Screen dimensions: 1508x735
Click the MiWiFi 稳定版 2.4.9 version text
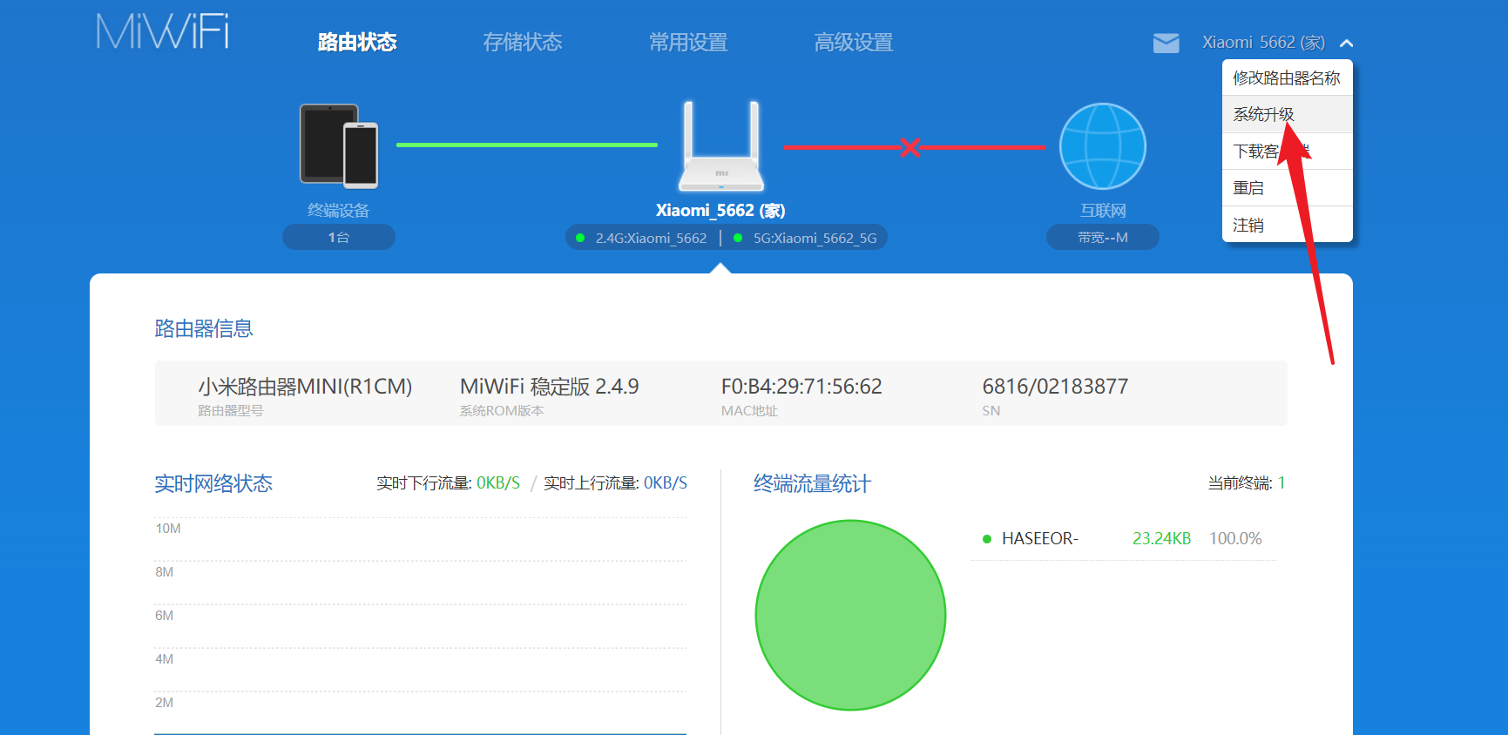(550, 386)
